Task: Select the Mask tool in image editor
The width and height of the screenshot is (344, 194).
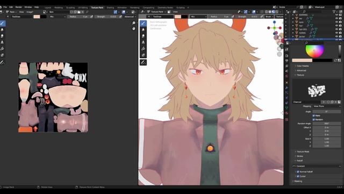Action: click(2, 55)
